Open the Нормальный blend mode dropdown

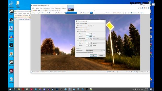(x=136, y=13)
